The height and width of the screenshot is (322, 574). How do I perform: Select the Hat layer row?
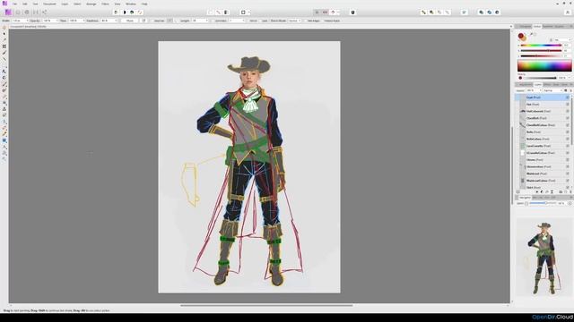point(542,105)
